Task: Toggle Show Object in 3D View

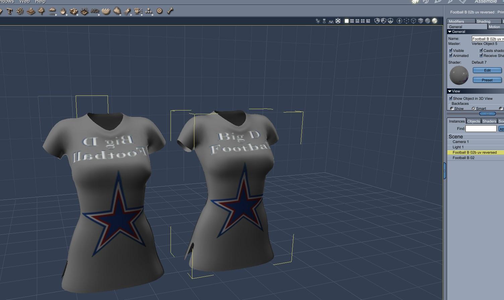Action: (x=451, y=98)
